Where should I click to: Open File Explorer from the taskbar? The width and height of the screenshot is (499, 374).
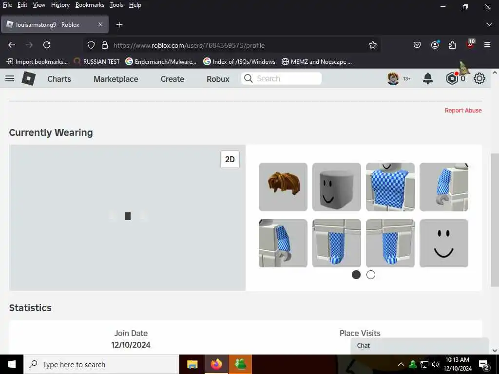click(x=192, y=364)
